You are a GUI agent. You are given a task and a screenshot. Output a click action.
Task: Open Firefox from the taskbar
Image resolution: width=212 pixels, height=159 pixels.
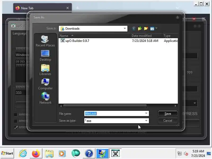pos(36,153)
